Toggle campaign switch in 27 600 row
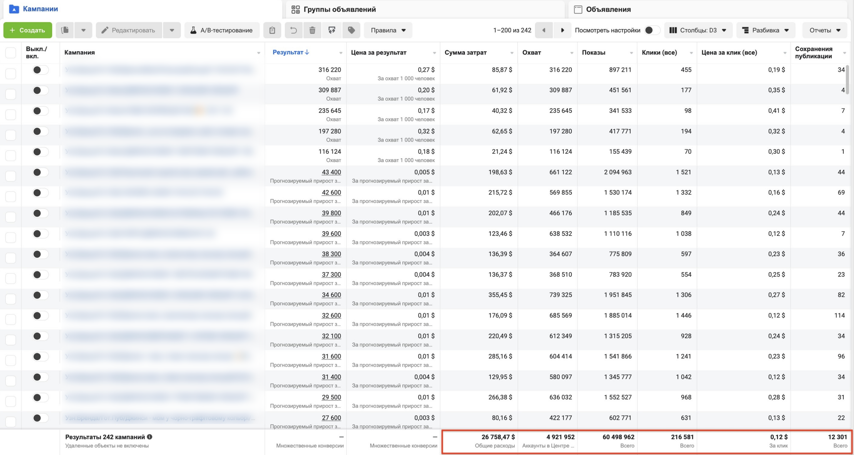Viewport: 854px width, 455px height. pyautogui.click(x=41, y=418)
